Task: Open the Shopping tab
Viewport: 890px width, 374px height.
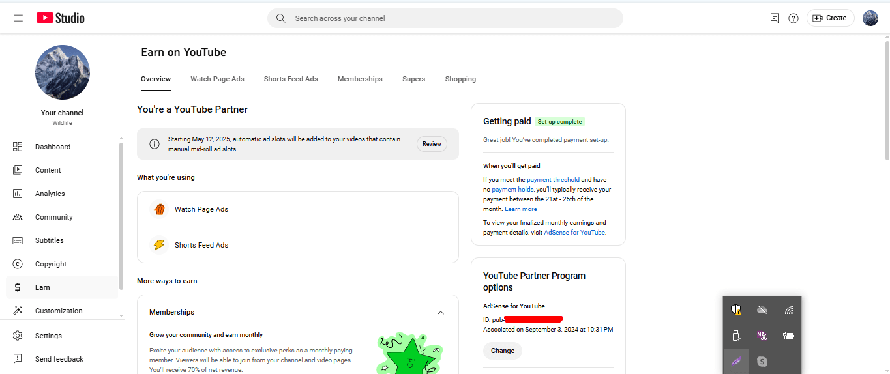Action: click(460, 79)
